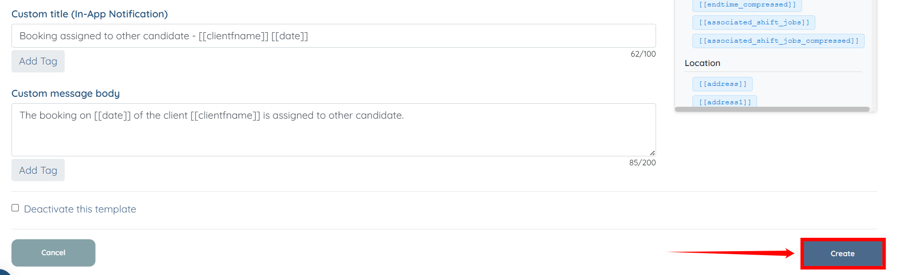Image resolution: width=900 pixels, height=275 pixels.
Task: Click the tag panel horizontal scrollbar
Action: click(x=772, y=109)
